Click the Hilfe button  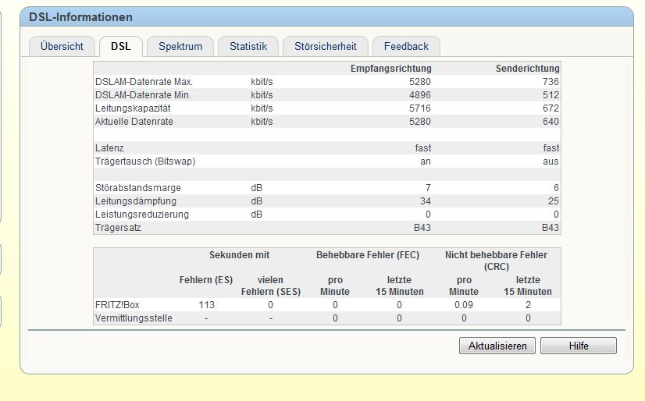pyautogui.click(x=579, y=346)
